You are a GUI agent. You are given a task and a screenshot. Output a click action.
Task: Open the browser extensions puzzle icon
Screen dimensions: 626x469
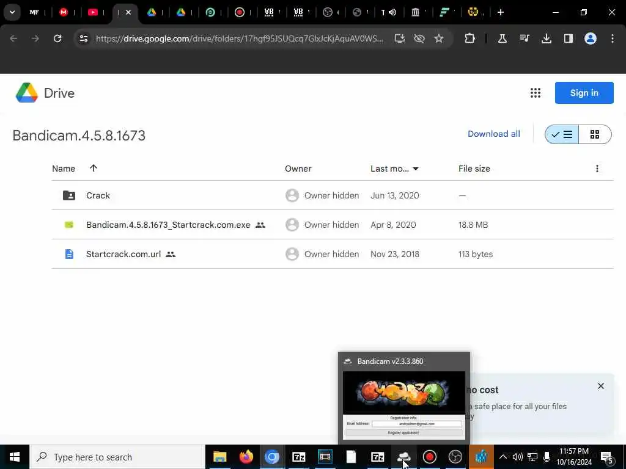(x=470, y=38)
